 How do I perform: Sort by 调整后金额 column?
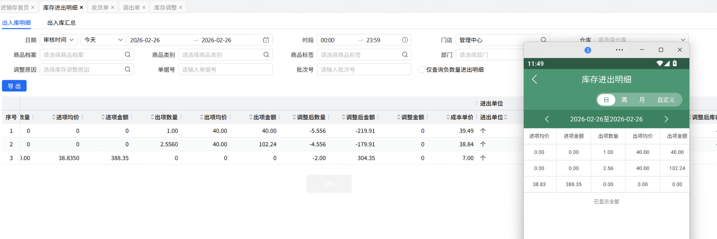tap(344, 117)
